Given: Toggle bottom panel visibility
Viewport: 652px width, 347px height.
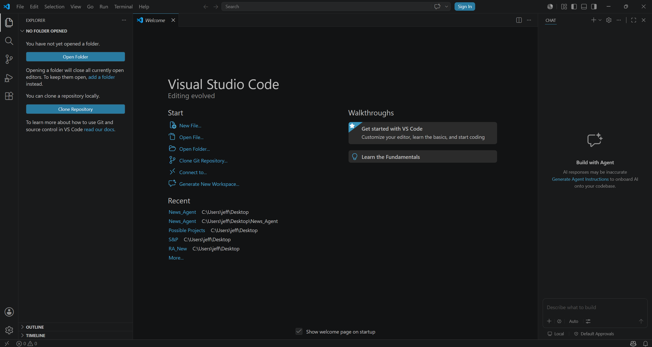Looking at the screenshot, I should [584, 7].
